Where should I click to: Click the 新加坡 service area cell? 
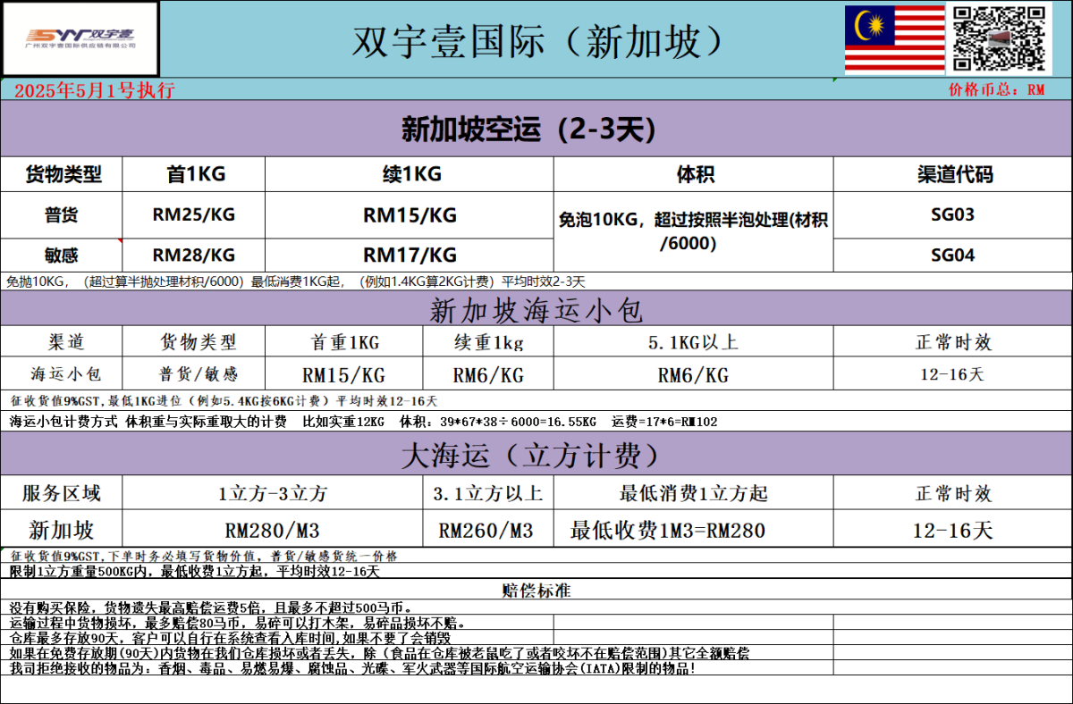(62, 530)
